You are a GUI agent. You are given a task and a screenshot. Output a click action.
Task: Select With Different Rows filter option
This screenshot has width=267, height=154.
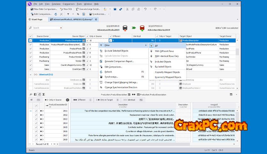coord(164,51)
